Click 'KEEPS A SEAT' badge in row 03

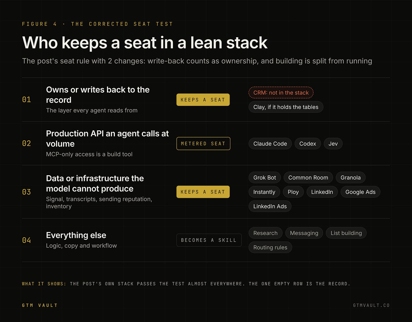point(203,192)
